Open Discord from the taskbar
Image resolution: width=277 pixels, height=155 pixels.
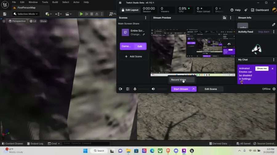tap(176, 151)
